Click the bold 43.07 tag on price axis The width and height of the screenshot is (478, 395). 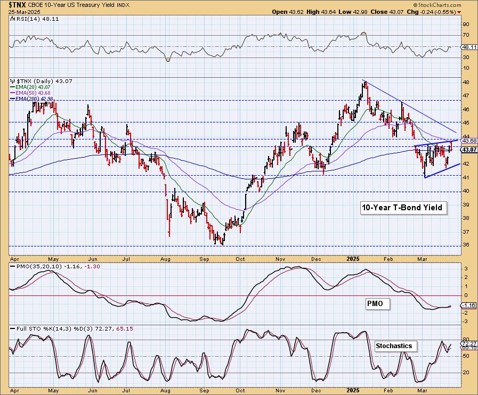469,150
